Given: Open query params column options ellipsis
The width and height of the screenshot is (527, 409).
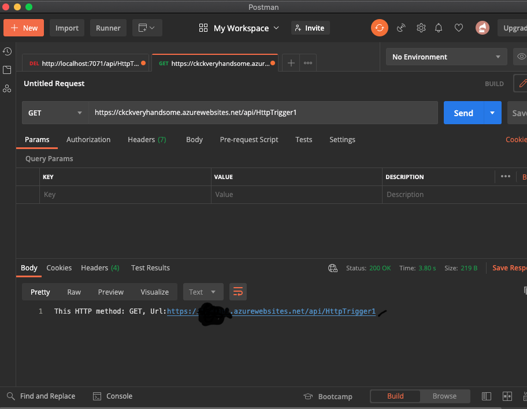Looking at the screenshot, I should click(506, 176).
